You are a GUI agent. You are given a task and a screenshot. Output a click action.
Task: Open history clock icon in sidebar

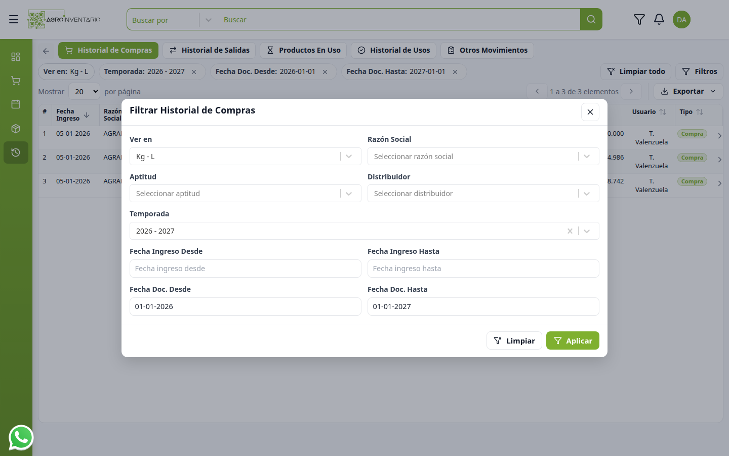16,153
